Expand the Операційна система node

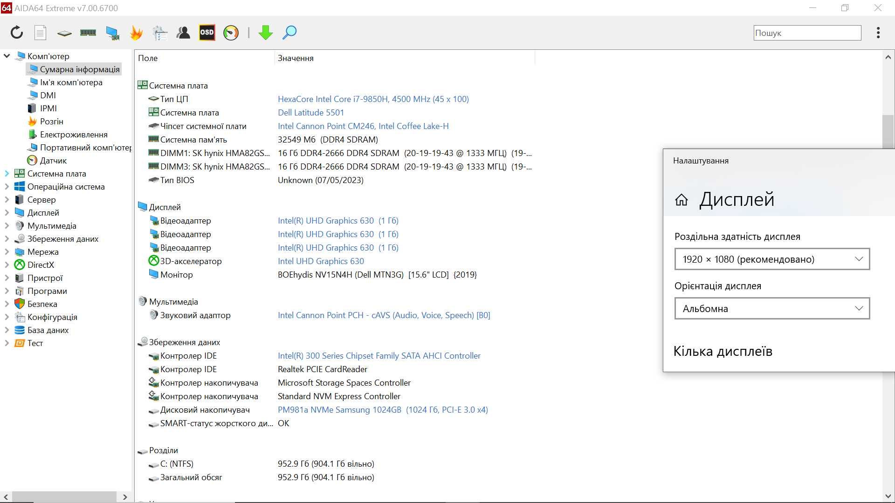7,187
